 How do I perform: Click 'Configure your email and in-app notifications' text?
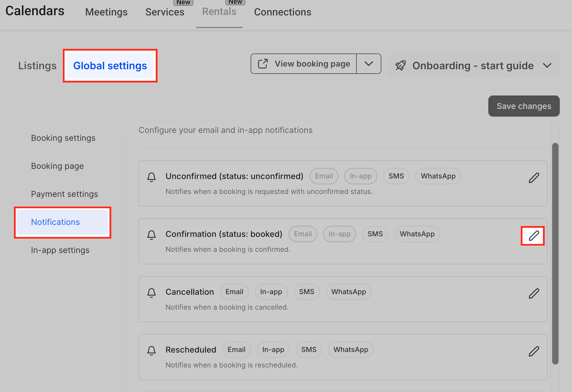point(225,130)
